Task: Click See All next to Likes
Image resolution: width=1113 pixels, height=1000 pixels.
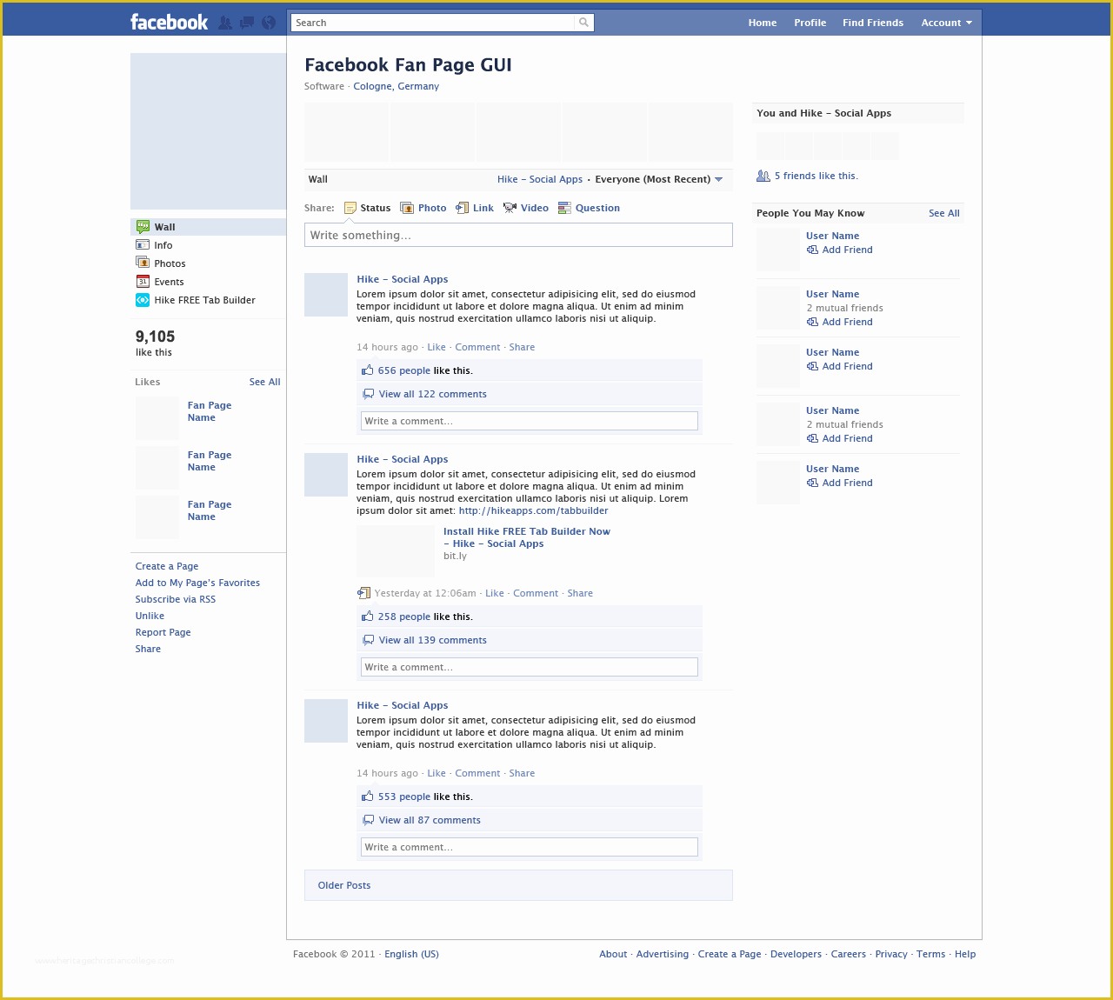Action: pos(264,382)
